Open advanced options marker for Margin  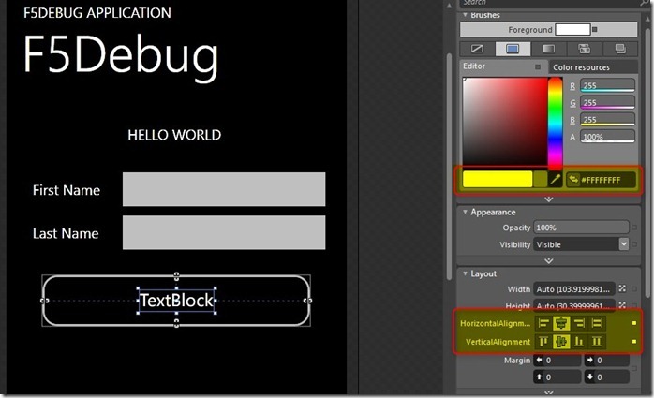tap(634, 368)
